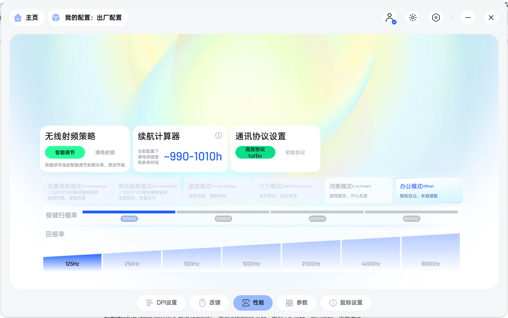Select 狂暴竞技模式 gaming mode
Screen dimensions: 508x318
77,190
